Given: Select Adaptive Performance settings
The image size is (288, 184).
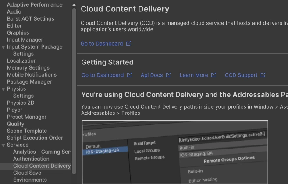Looking at the screenshot, I should pos(35,4).
